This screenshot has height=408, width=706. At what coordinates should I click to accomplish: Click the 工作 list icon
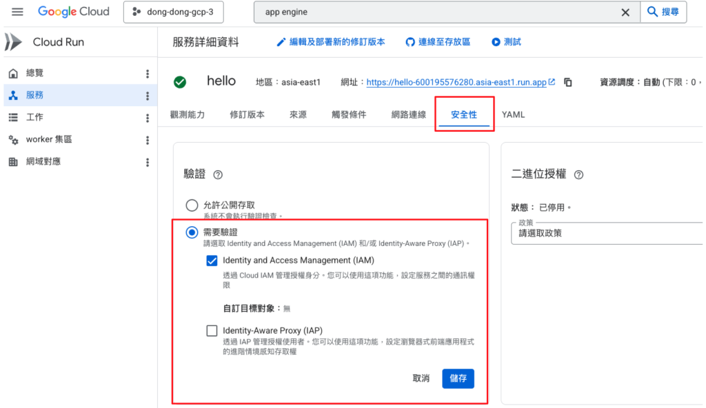pyautogui.click(x=14, y=117)
